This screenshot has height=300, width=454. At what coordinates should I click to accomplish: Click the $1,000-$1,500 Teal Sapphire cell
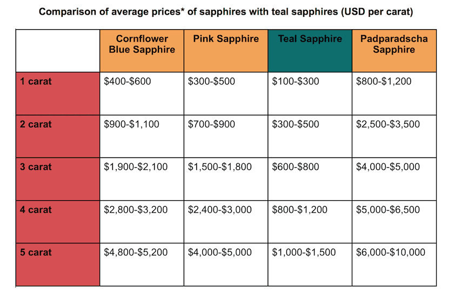[x=304, y=252]
